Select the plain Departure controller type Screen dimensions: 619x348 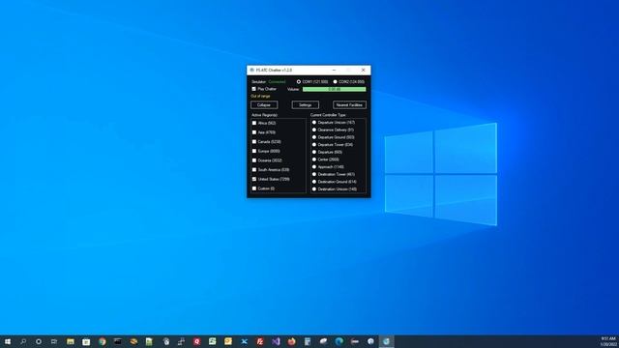point(314,152)
